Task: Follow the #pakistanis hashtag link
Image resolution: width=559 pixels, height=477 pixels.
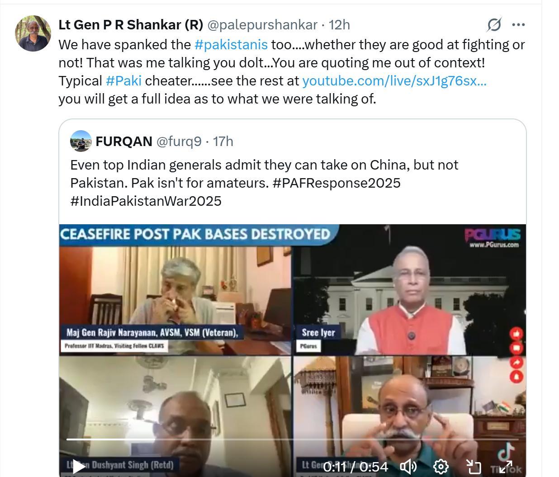Action: 231,44
